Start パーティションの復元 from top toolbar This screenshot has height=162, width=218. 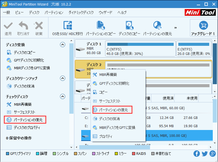(x=157, y=28)
